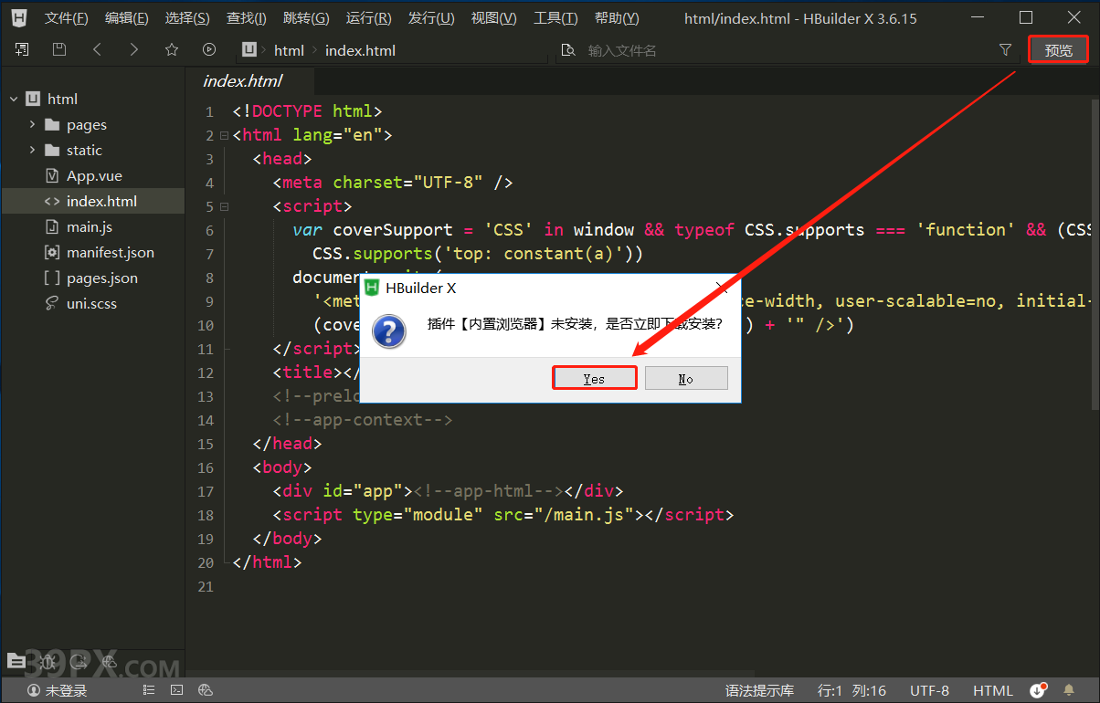Viewport: 1100px width, 703px height.
Task: Open the 跳转(G) menu
Action: [x=306, y=18]
